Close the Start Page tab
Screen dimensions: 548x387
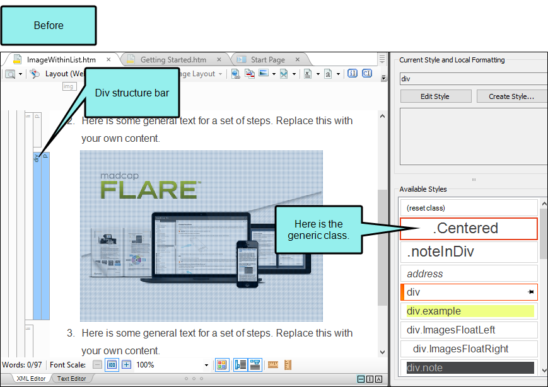(298, 60)
